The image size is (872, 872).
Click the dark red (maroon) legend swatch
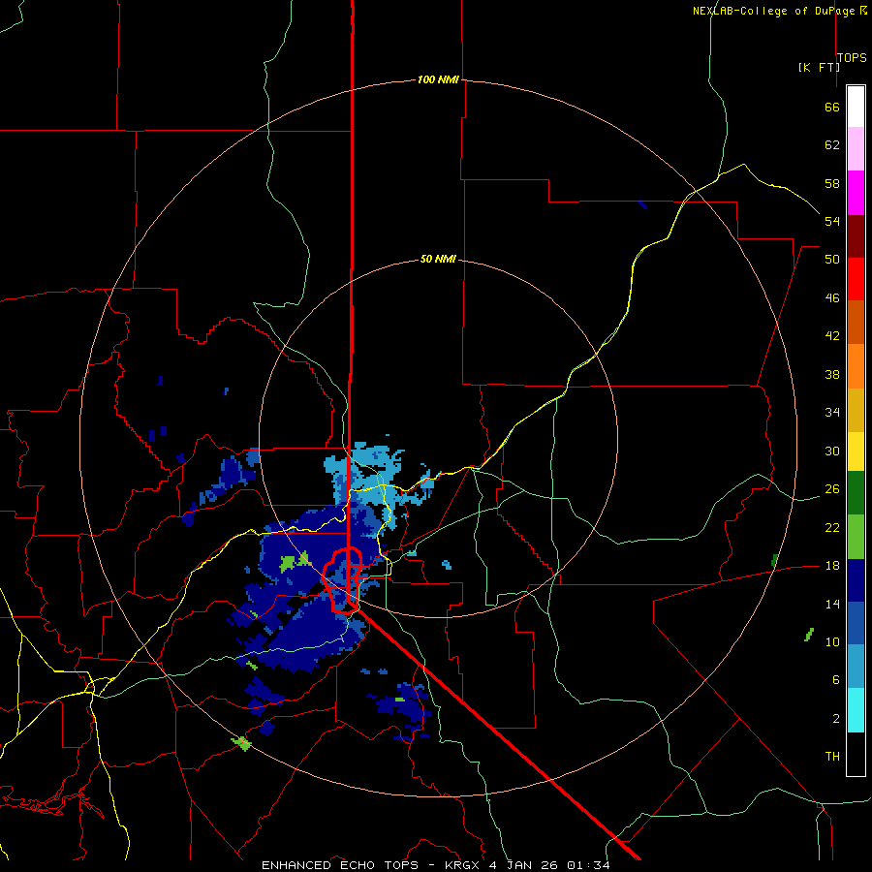[x=856, y=235]
